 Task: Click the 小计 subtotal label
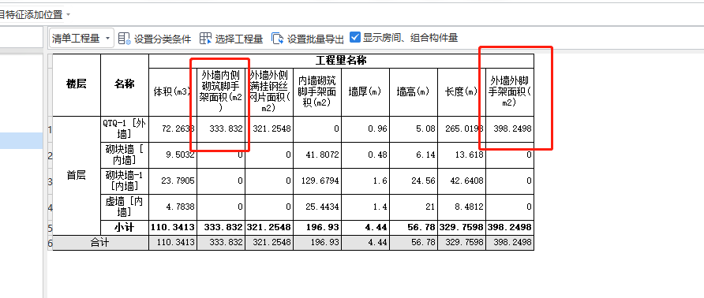point(125,228)
